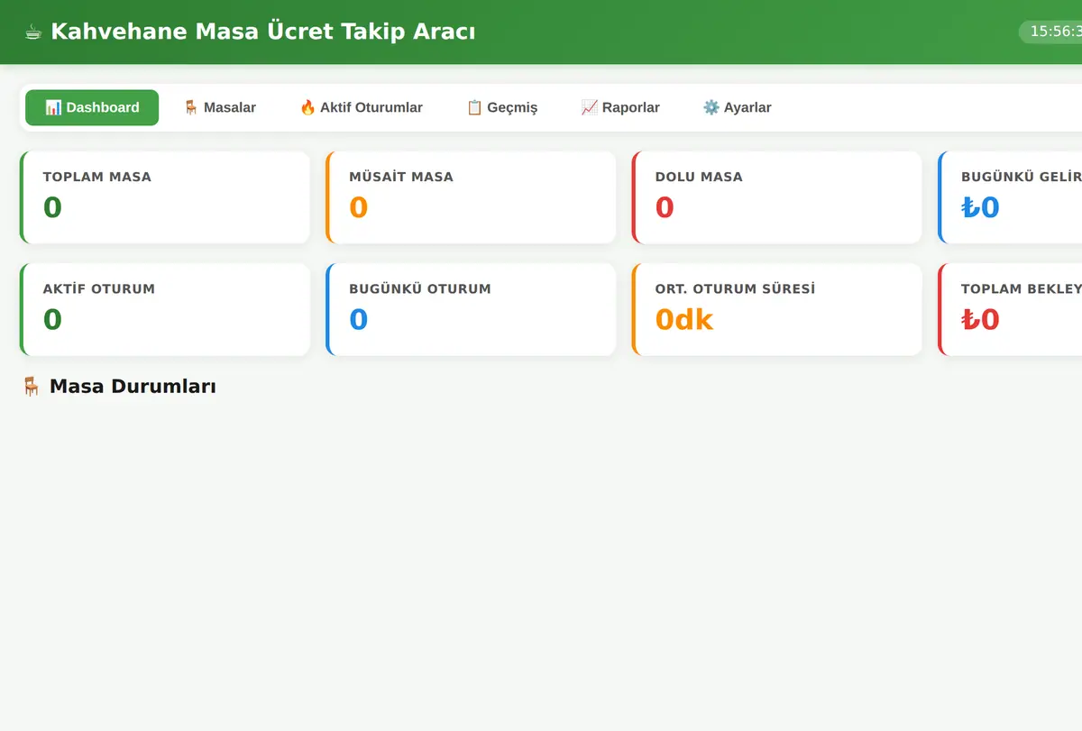
Task: Switch to the Masalar tab
Action: click(220, 107)
